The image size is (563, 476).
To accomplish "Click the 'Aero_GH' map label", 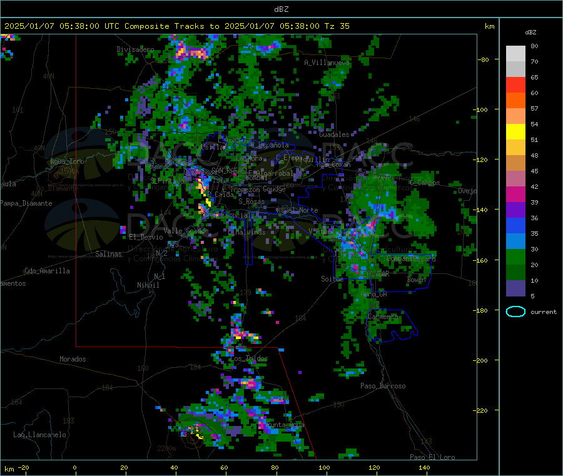I will [x=373, y=295].
